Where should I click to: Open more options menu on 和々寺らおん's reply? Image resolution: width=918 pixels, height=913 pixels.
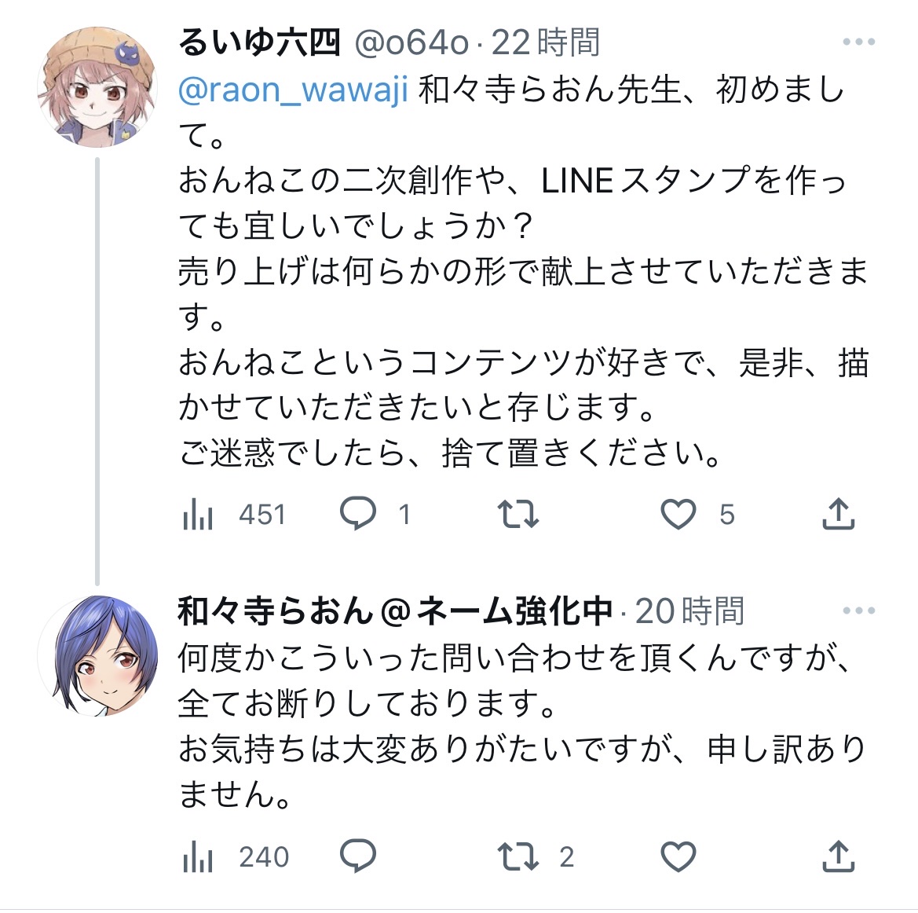858,610
